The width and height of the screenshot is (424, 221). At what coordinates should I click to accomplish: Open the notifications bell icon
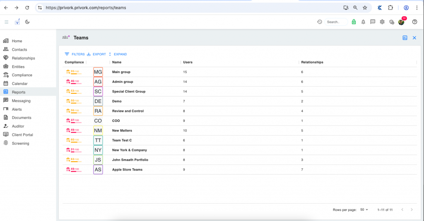pyautogui.click(x=363, y=22)
